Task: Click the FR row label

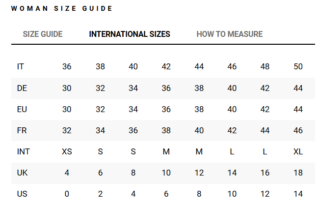Action: pyautogui.click(x=22, y=130)
